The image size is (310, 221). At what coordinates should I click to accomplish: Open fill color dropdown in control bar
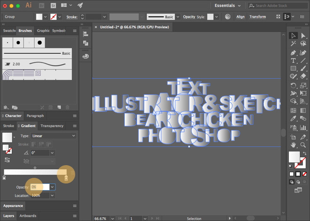click(45, 17)
